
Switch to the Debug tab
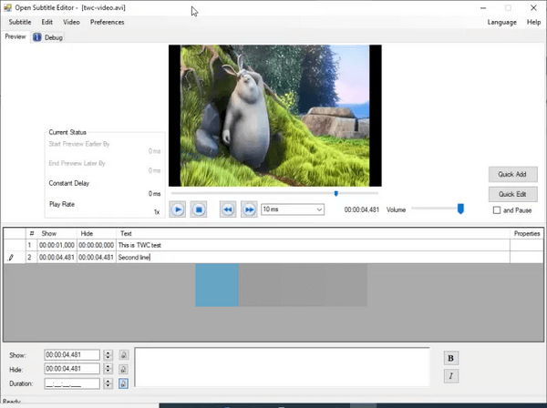(48, 37)
